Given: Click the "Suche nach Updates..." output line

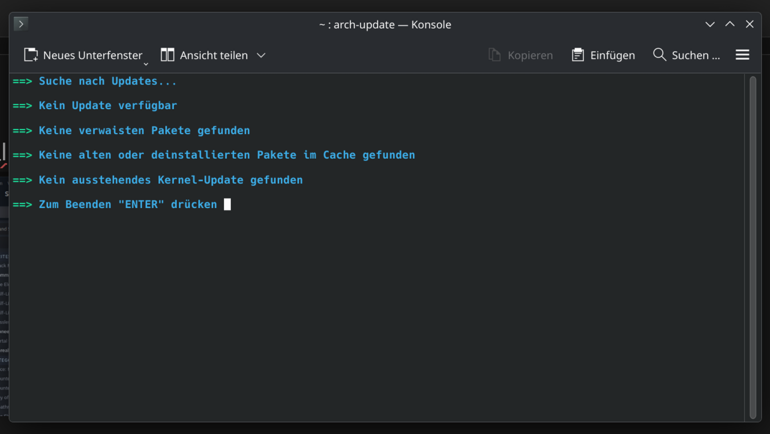Looking at the screenshot, I should coord(108,81).
